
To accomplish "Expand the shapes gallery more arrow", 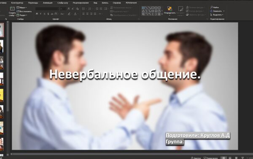I will (x=162, y=14).
